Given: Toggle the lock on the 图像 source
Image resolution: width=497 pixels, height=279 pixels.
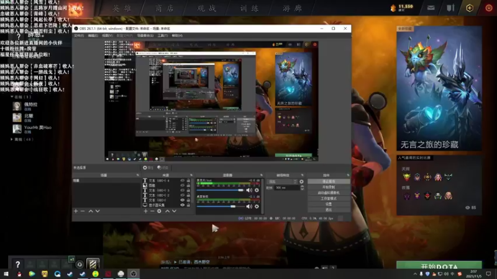Looking at the screenshot, I should click(188, 185).
